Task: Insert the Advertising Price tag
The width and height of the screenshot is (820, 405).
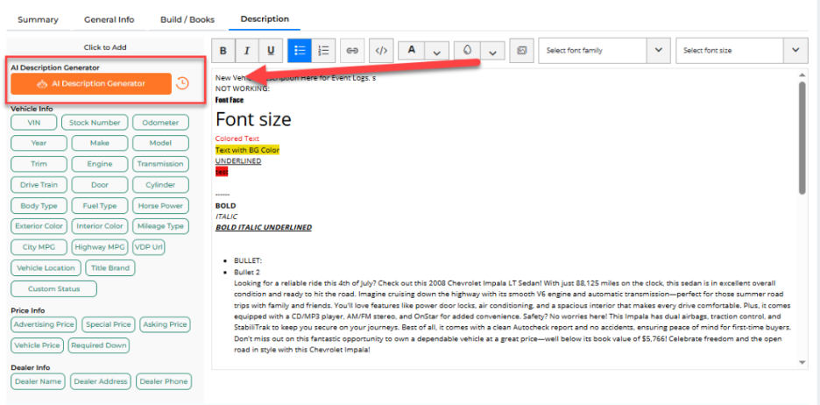Action: (x=44, y=324)
